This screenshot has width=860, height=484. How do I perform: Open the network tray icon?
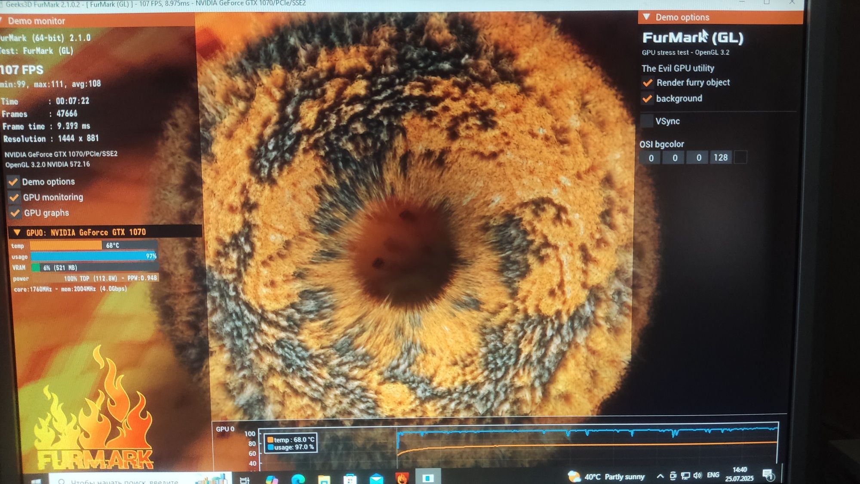pos(685,475)
